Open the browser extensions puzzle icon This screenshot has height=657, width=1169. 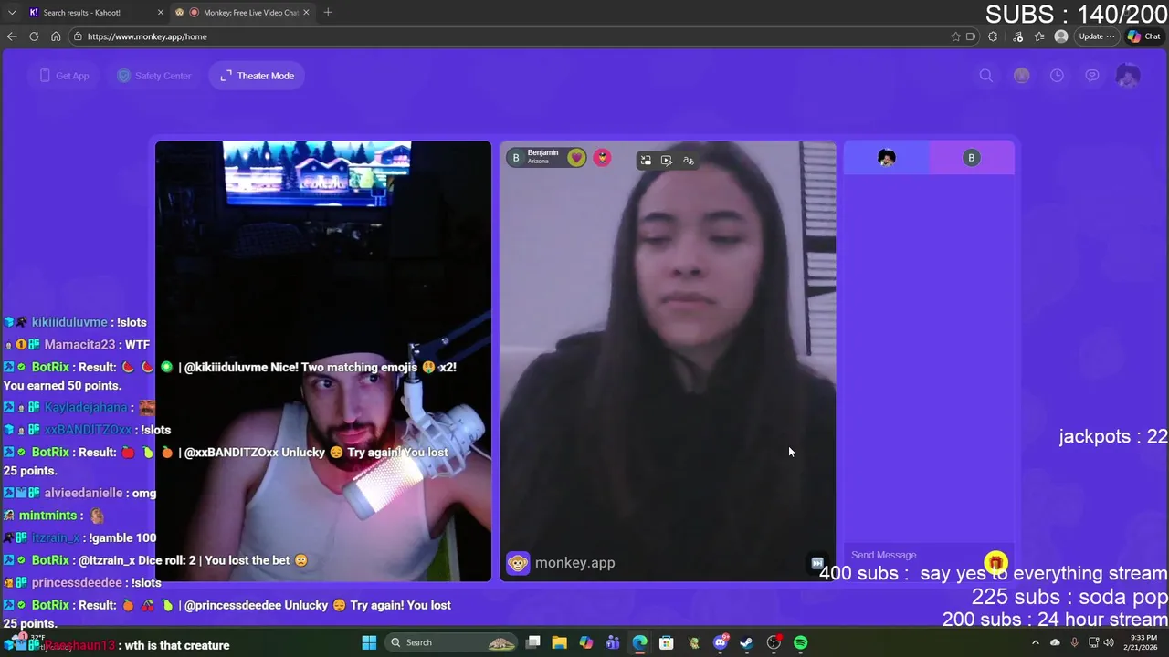pos(993,36)
